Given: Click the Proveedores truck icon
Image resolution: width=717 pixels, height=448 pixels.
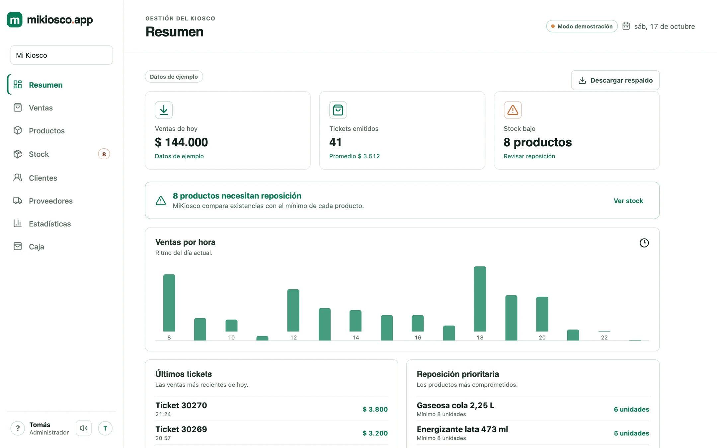Looking at the screenshot, I should tap(18, 200).
